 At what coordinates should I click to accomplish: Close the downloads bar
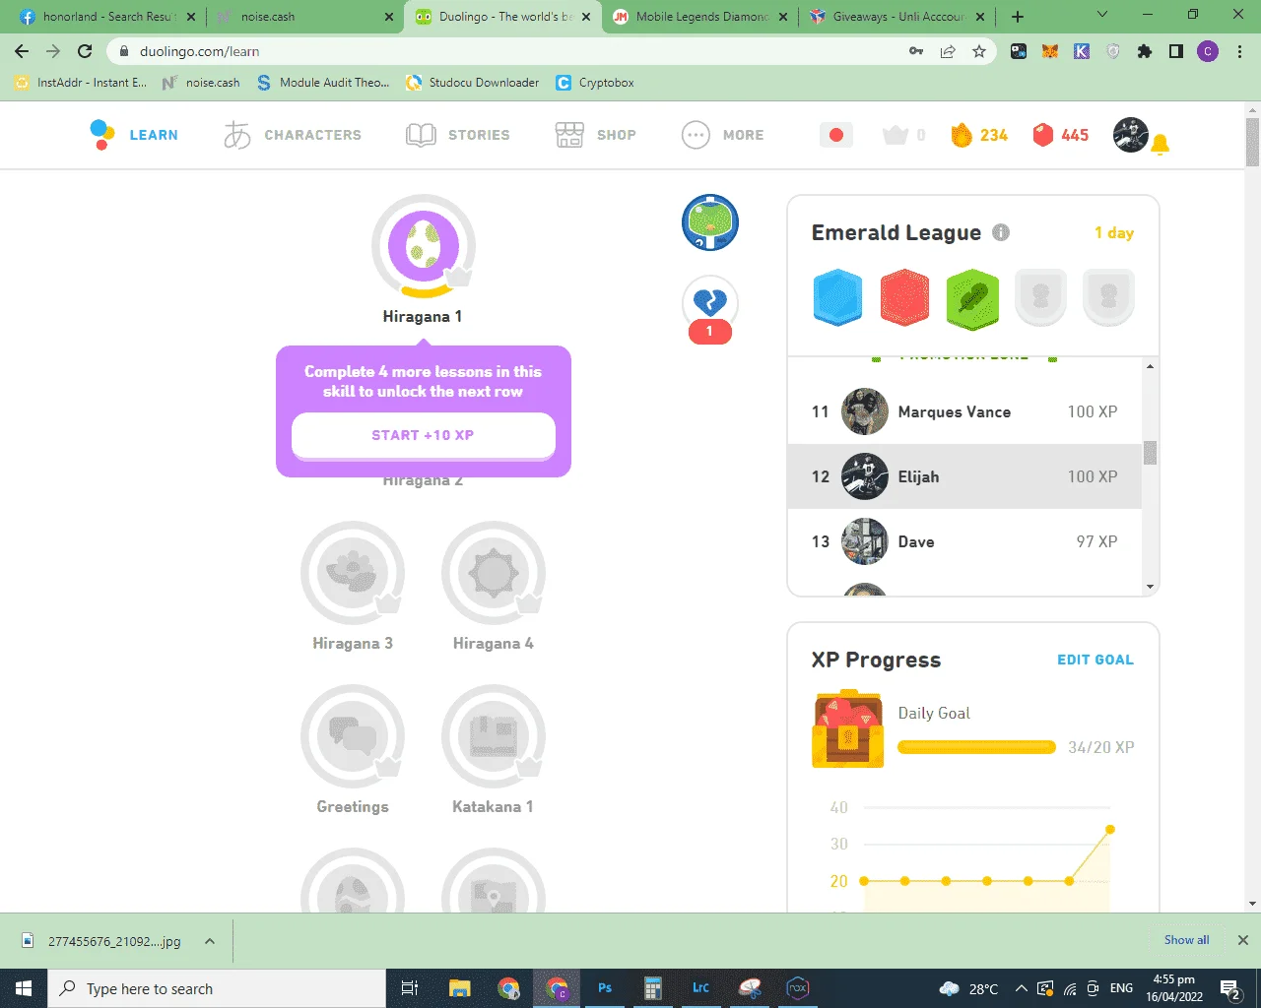tap(1242, 940)
